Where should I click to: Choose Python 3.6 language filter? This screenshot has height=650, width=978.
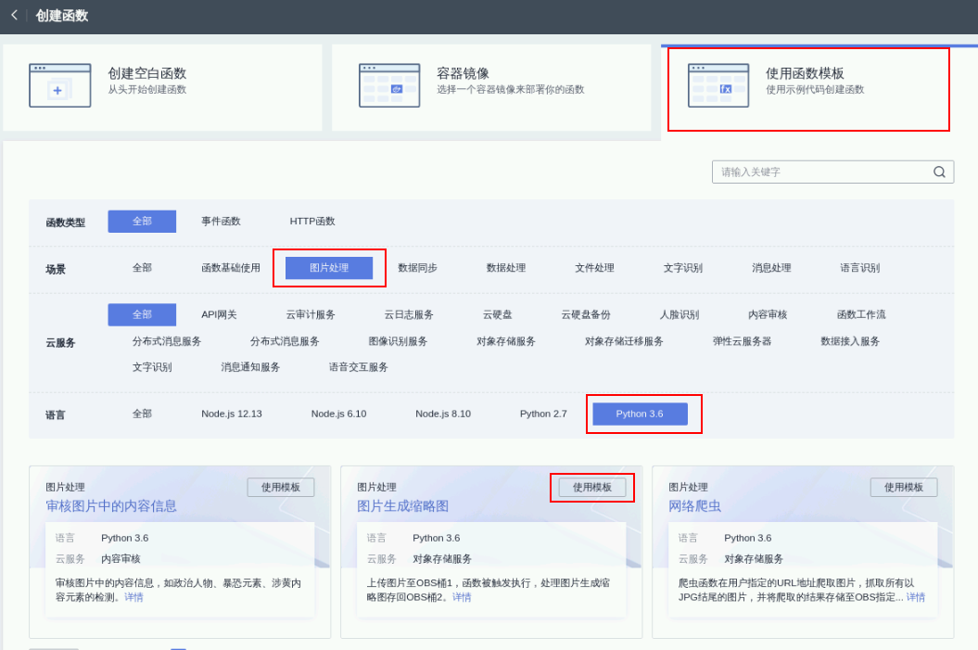640,414
